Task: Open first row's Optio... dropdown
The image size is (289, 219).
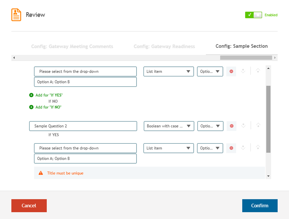Action: pos(210,71)
